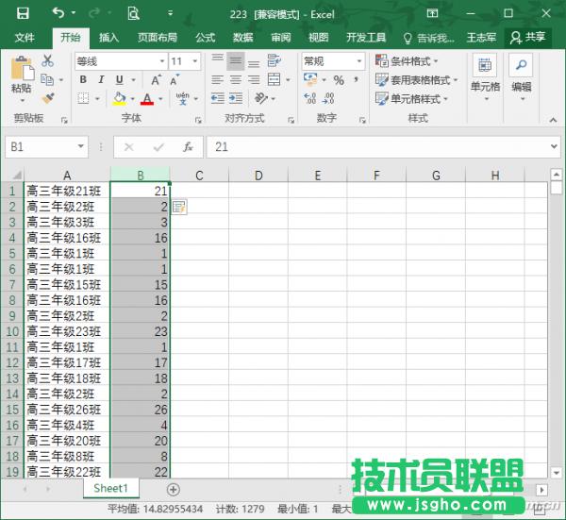Add a new sheet with plus icon
The width and height of the screenshot is (566, 520).
173,489
